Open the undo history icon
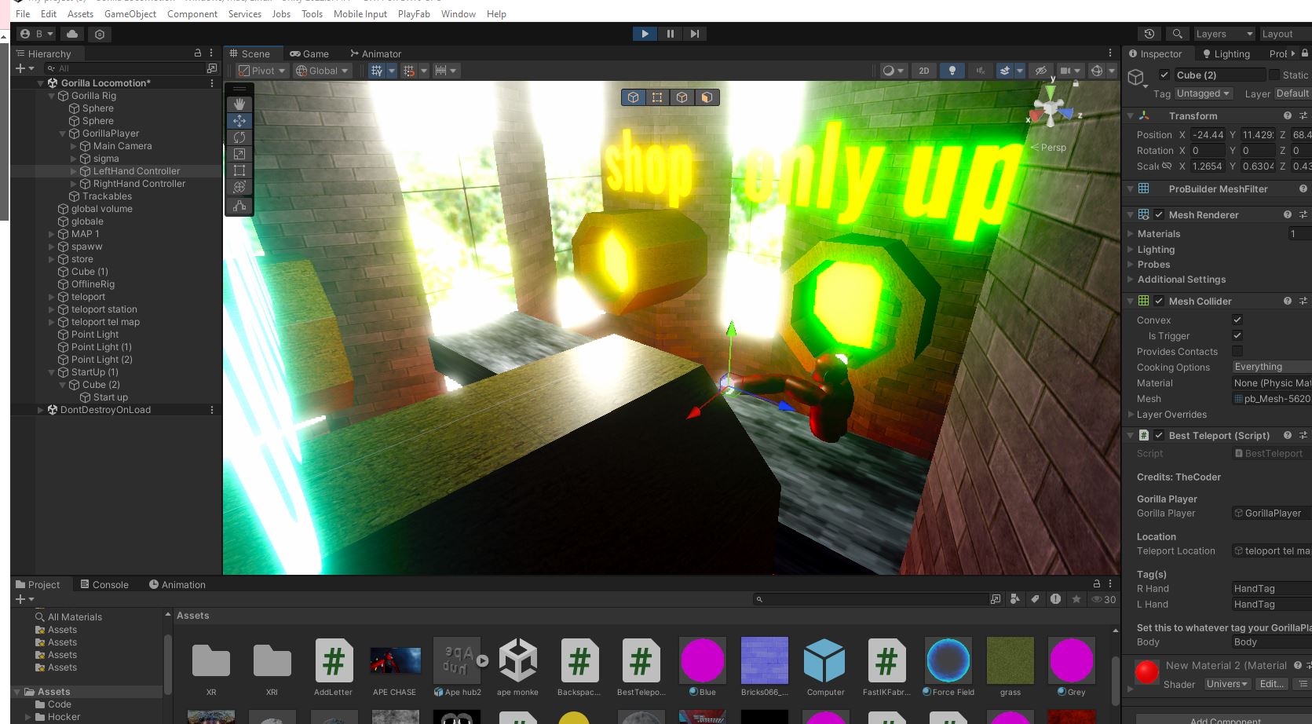This screenshot has width=1312, height=724. pyautogui.click(x=1149, y=34)
